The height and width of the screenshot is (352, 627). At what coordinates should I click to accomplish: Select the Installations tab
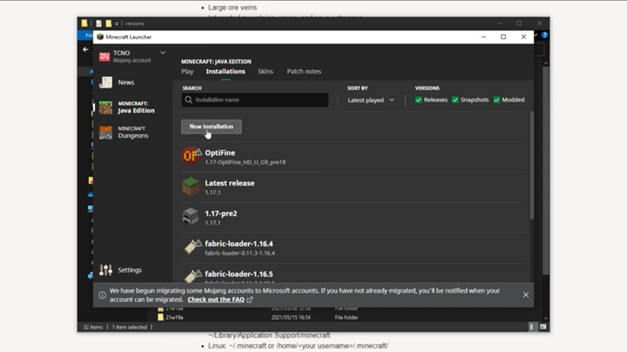[x=226, y=71]
